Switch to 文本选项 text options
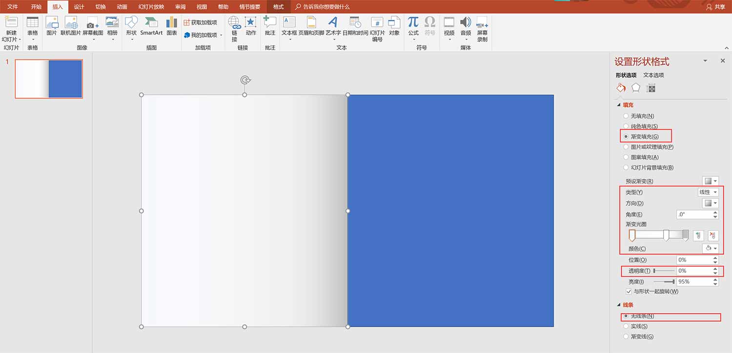This screenshot has height=353, width=732. click(653, 75)
